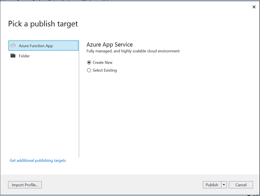Viewport: 260px width, 196px height.
Task: Select the Create New radio button
Action: tap(89, 62)
